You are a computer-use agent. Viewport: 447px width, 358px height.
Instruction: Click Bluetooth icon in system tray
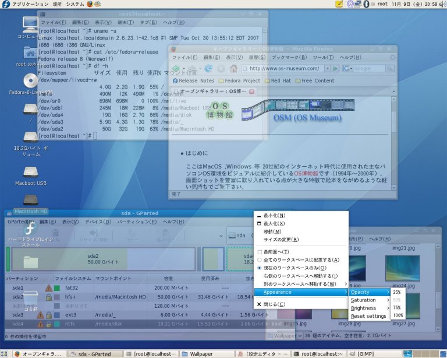367,4
